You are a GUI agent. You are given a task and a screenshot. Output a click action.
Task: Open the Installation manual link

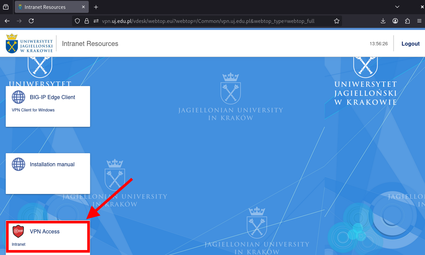52,164
